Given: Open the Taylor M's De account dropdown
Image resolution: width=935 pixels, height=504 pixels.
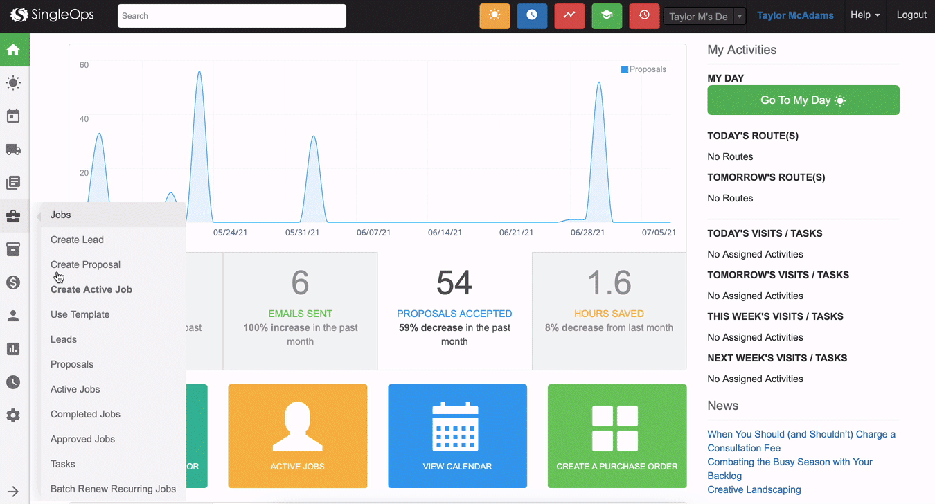Looking at the screenshot, I should coord(704,17).
